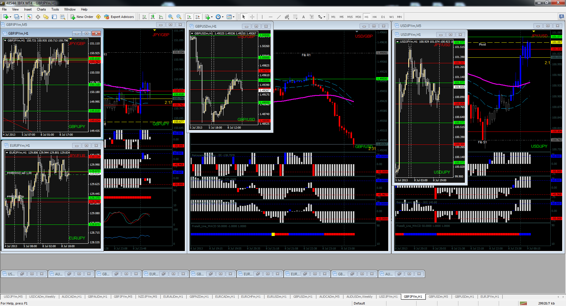Set timeframe to M15

(x=350, y=17)
